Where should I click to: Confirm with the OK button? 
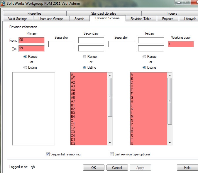(x=94, y=167)
